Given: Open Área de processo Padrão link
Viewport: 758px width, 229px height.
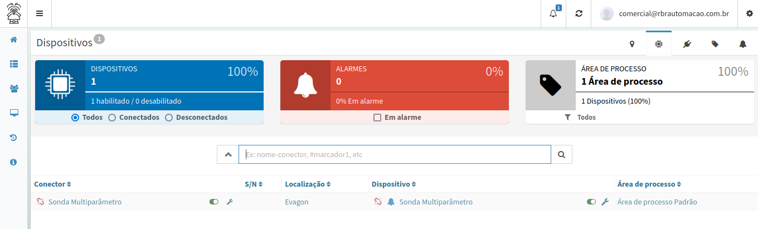Looking at the screenshot, I should point(657,202).
